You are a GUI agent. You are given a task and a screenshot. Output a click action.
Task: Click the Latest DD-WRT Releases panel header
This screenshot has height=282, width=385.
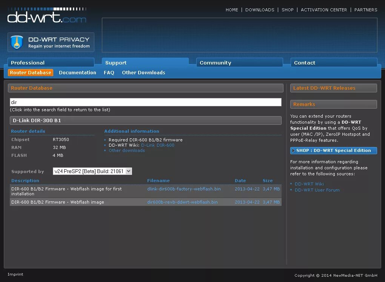[333, 88]
